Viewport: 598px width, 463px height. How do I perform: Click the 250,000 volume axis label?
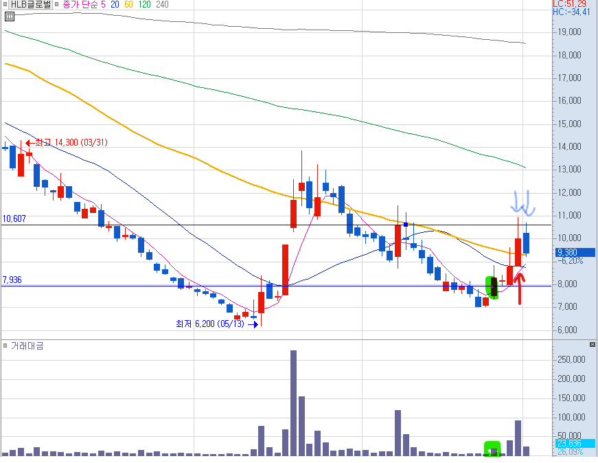(x=571, y=359)
